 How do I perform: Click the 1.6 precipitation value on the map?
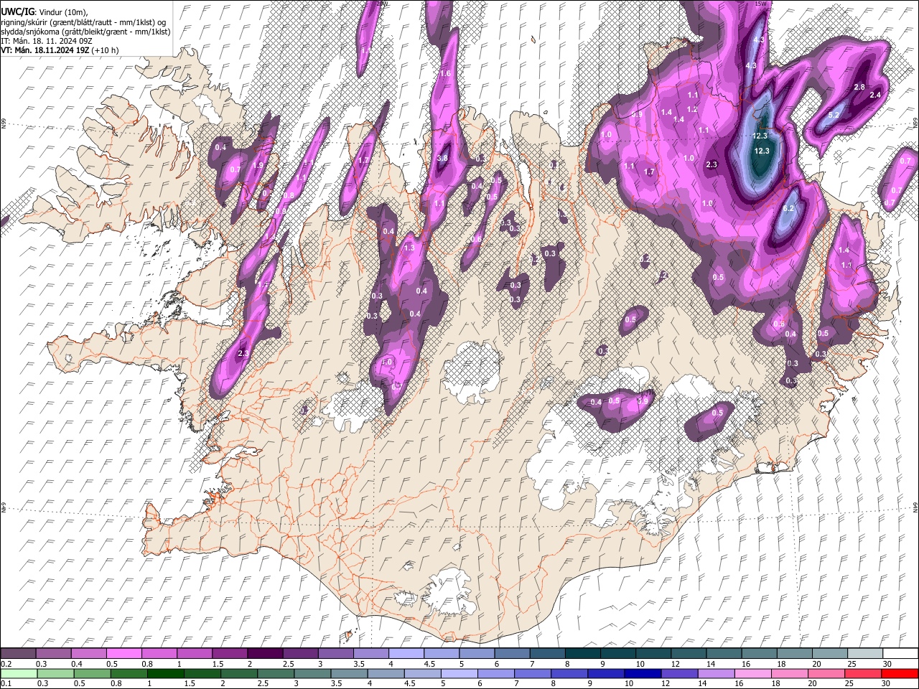445,73
